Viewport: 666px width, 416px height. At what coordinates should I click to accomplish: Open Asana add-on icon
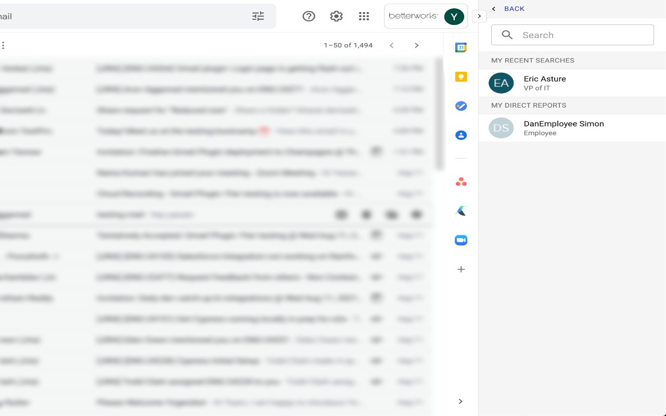pyautogui.click(x=461, y=181)
